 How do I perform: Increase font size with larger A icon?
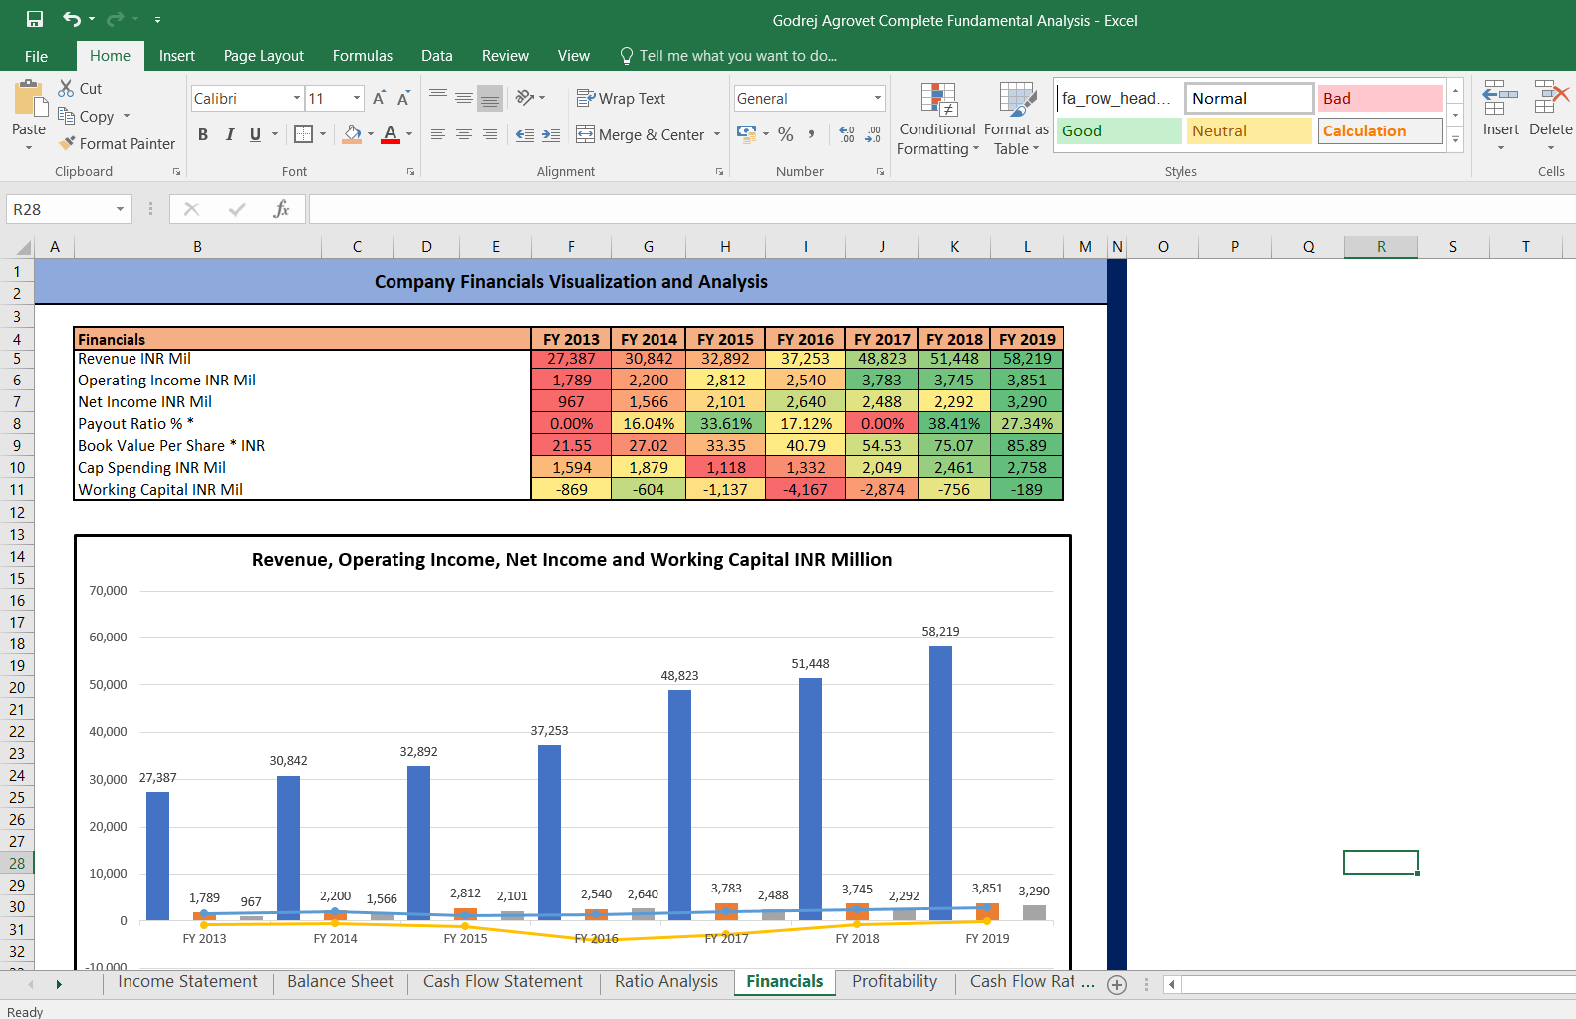tap(379, 98)
